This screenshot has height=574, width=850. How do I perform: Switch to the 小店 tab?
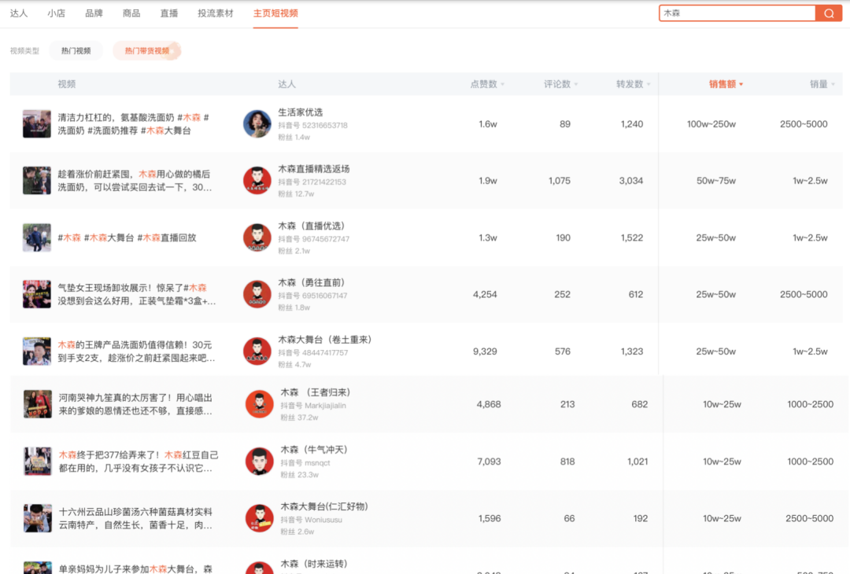57,13
